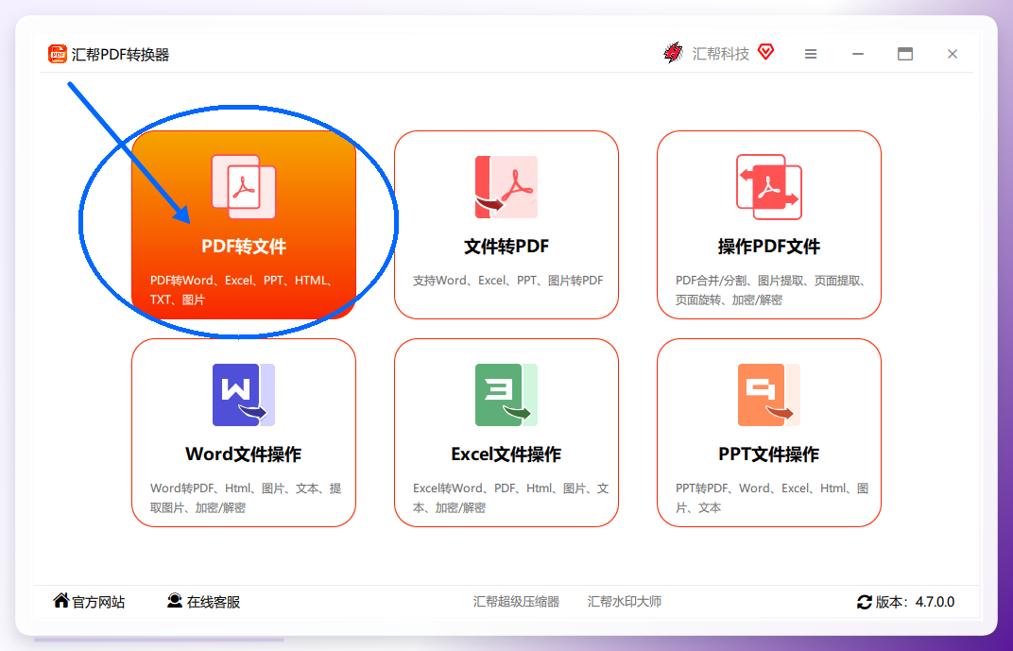Open the PDF转文件 double-page icon

click(x=244, y=187)
